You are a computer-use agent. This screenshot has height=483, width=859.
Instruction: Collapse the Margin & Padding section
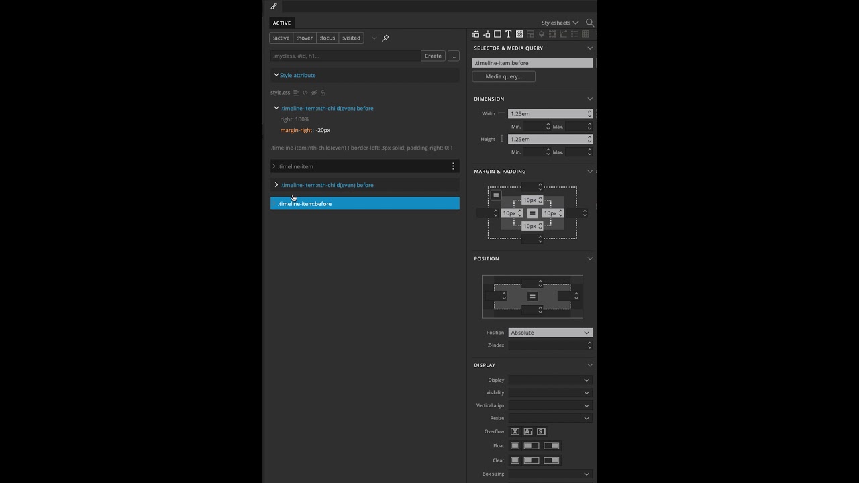coord(590,171)
